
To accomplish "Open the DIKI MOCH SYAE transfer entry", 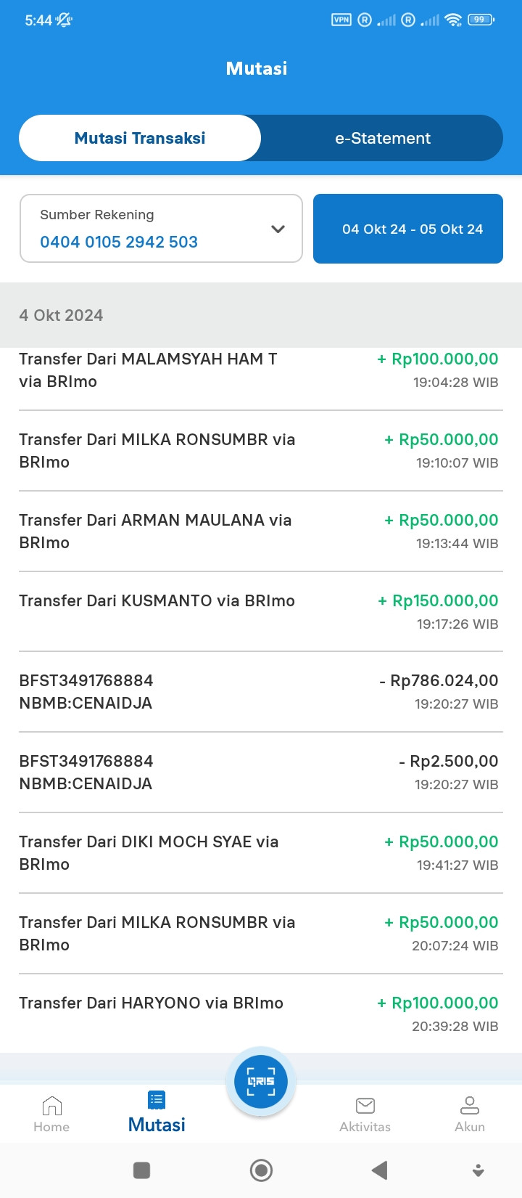I will pyautogui.click(x=261, y=853).
